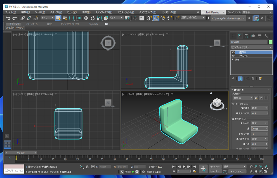Open the すべて selection filter dropdown
This screenshot has height=178, width=277.
(47, 18)
